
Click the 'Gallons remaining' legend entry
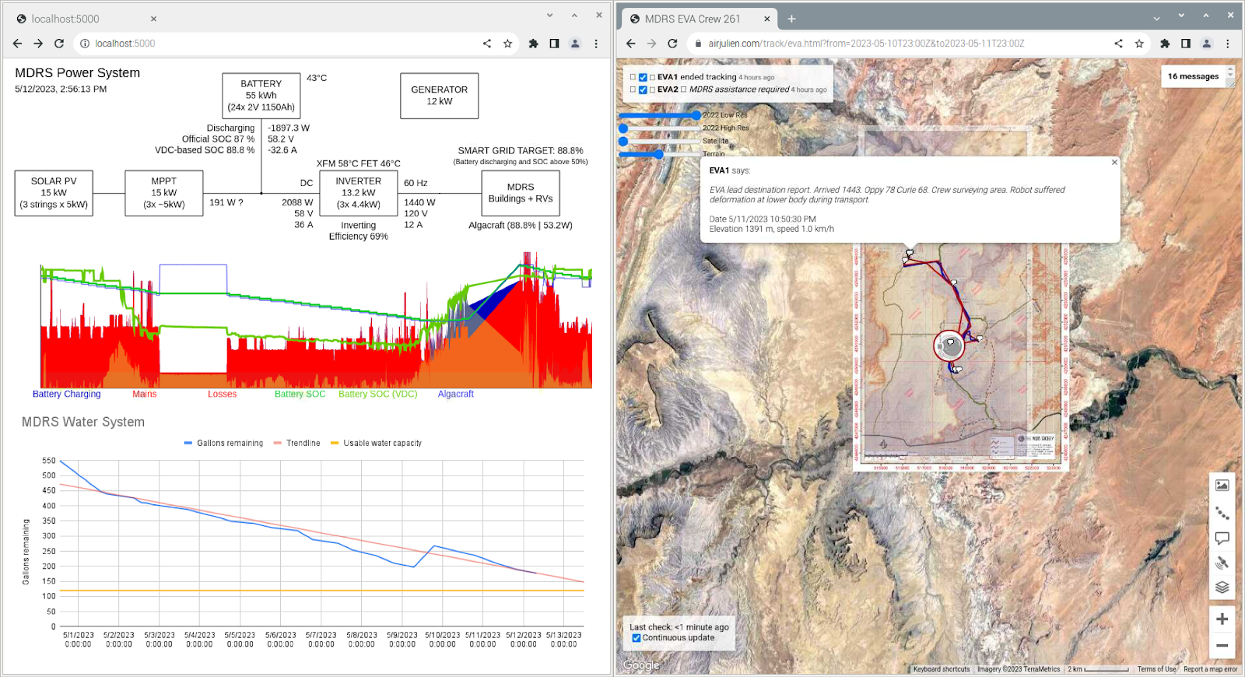tap(223, 444)
